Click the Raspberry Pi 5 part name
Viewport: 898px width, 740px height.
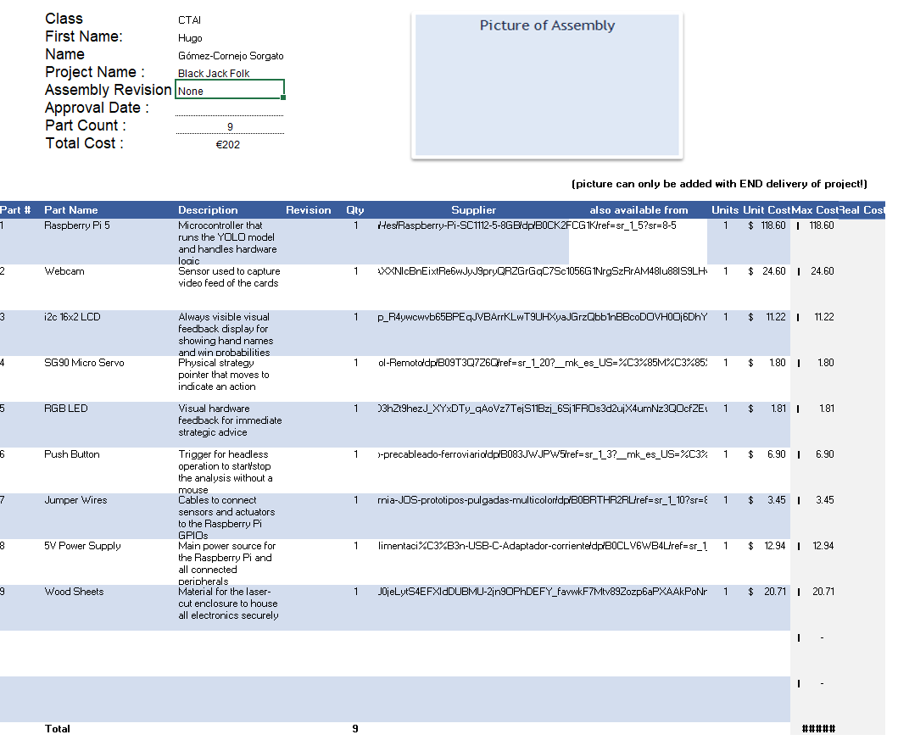pyautogui.click(x=77, y=225)
